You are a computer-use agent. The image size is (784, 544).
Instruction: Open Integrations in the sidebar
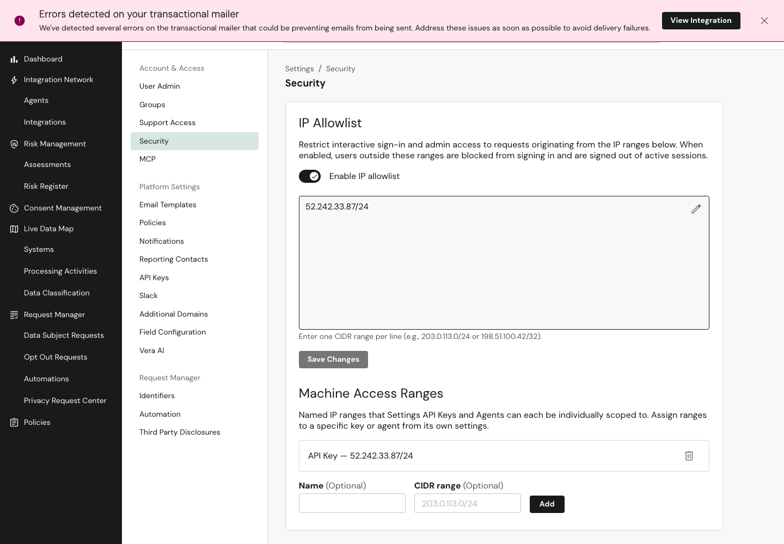45,122
